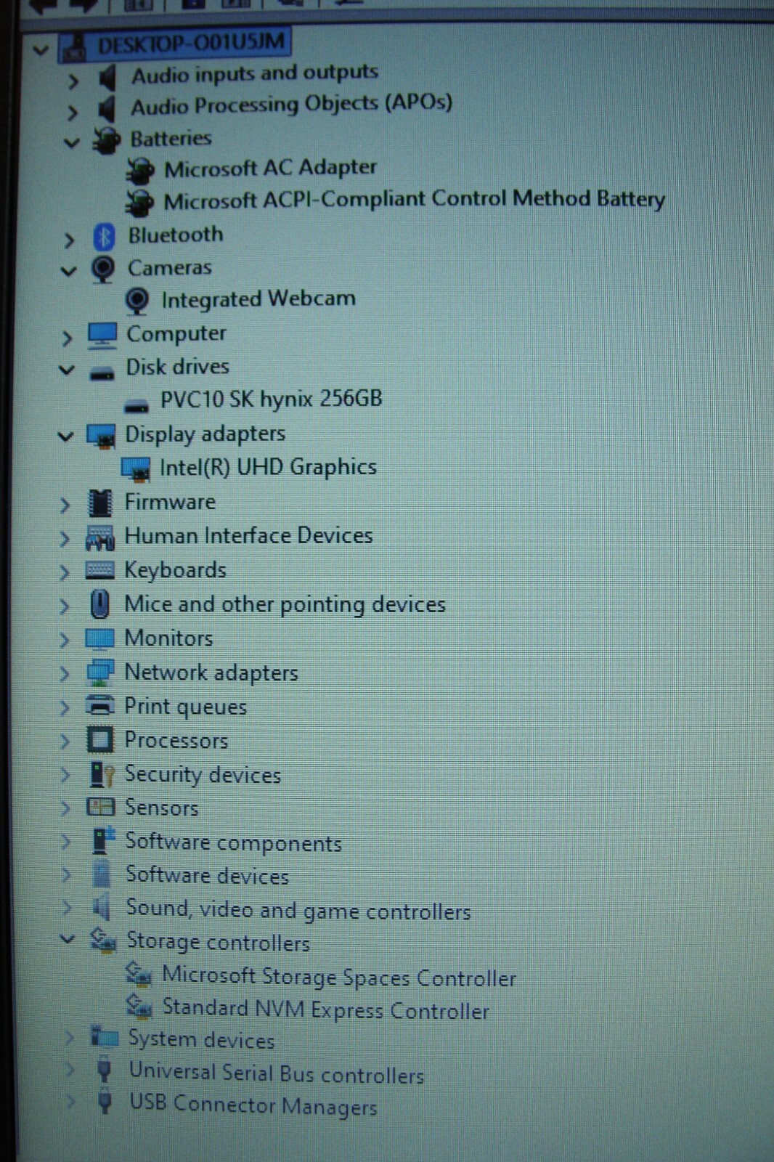
Task: Select the Human Interface Devices label
Action: (248, 536)
